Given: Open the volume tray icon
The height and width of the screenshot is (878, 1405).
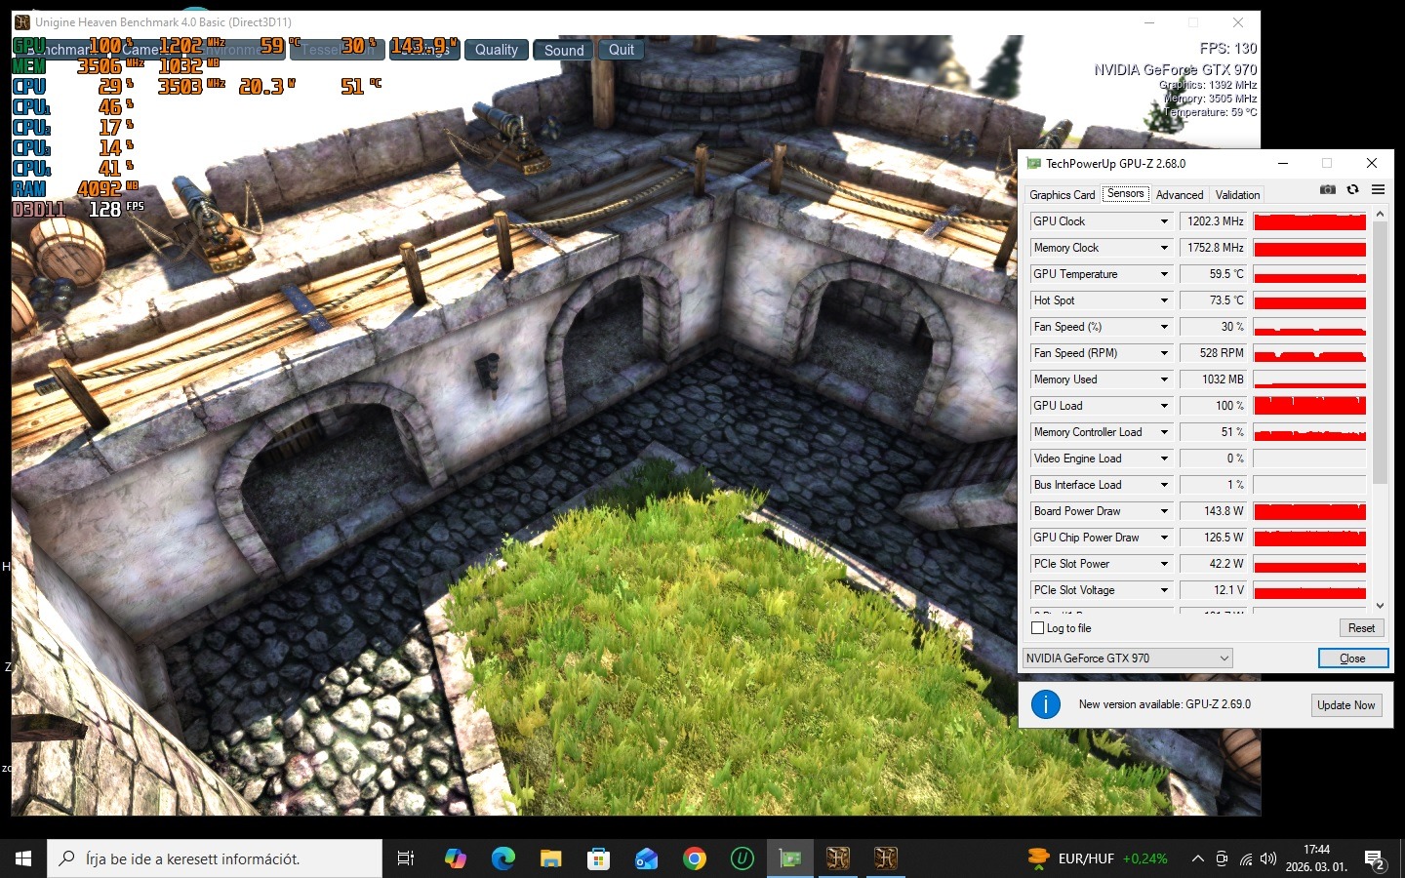Looking at the screenshot, I should tap(1268, 858).
